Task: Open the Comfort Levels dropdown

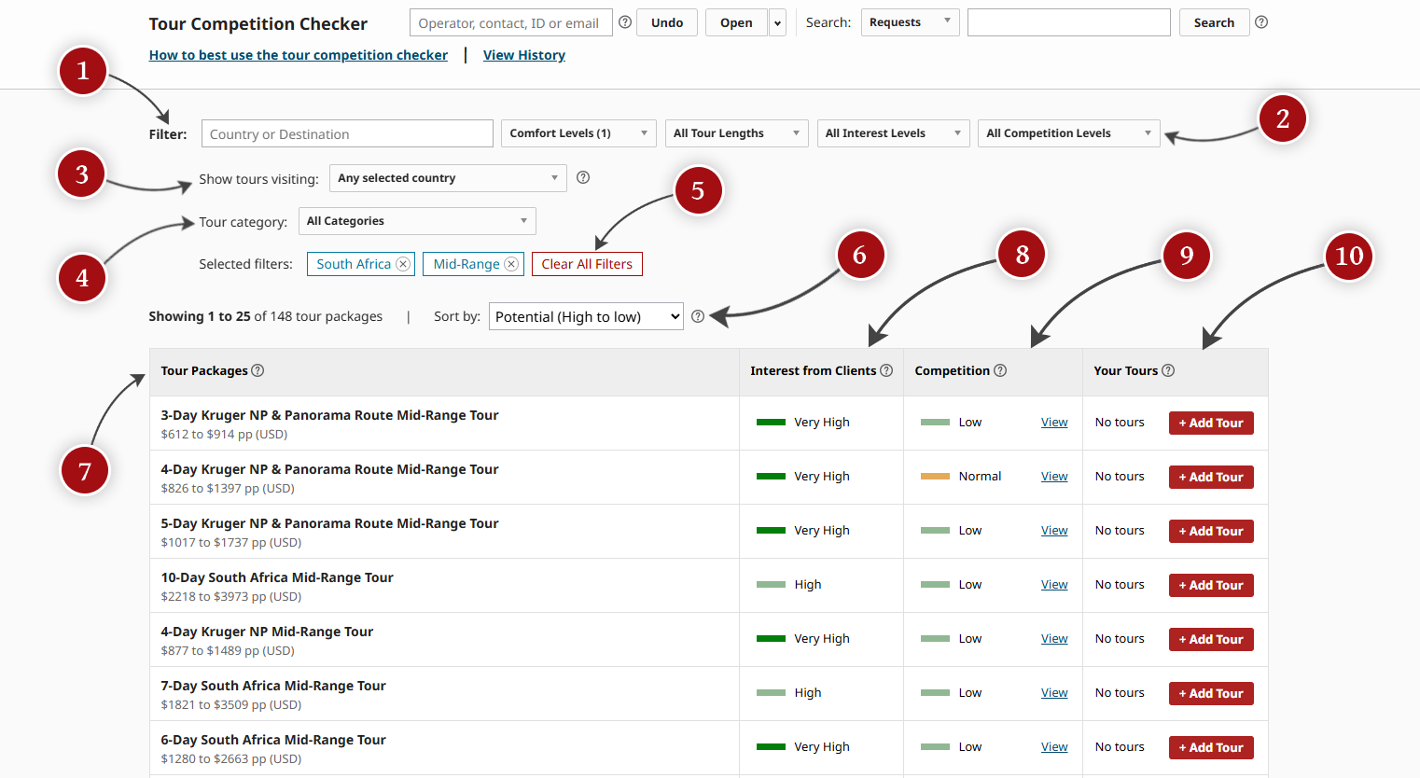Action: 578,133
